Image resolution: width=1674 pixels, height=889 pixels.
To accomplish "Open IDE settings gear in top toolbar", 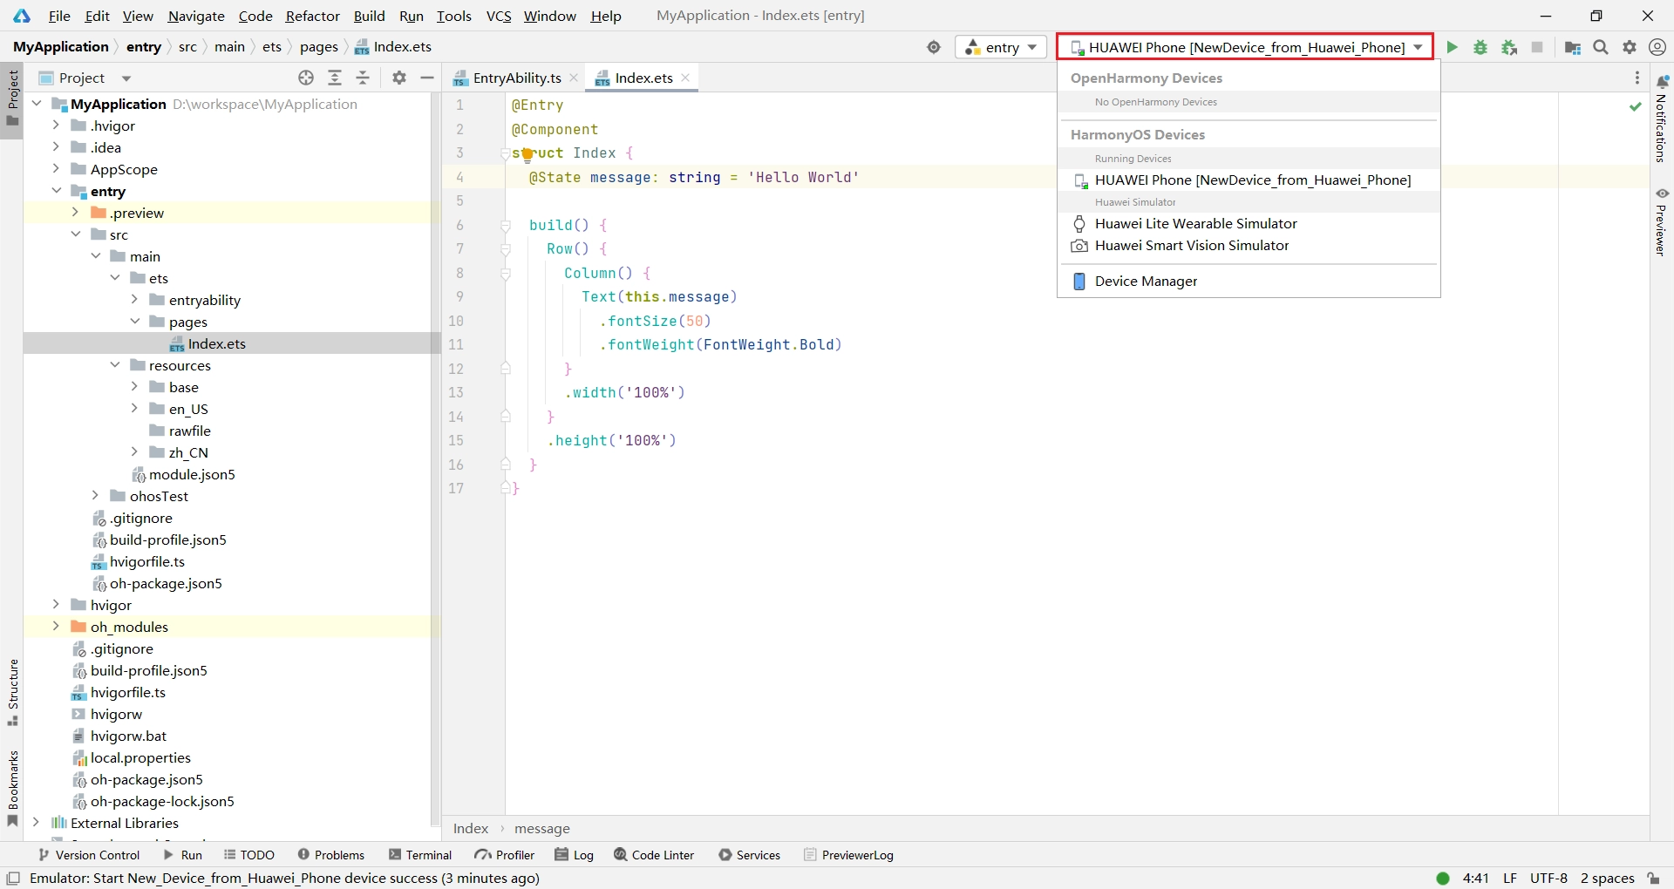I will [x=1630, y=47].
